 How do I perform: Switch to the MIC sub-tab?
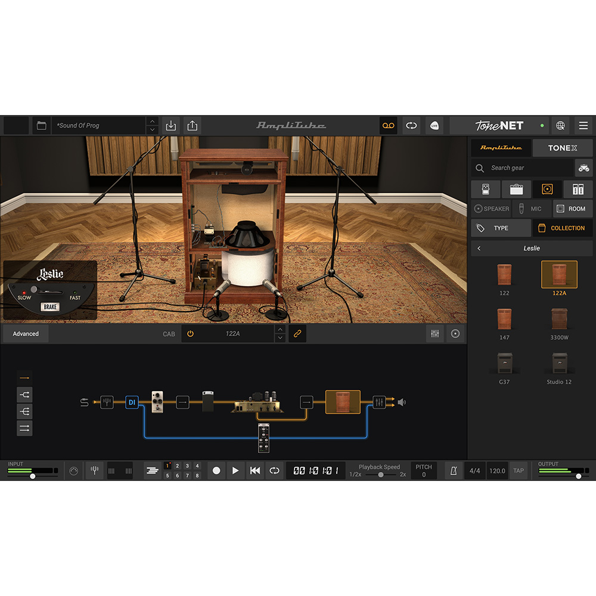[x=532, y=209]
